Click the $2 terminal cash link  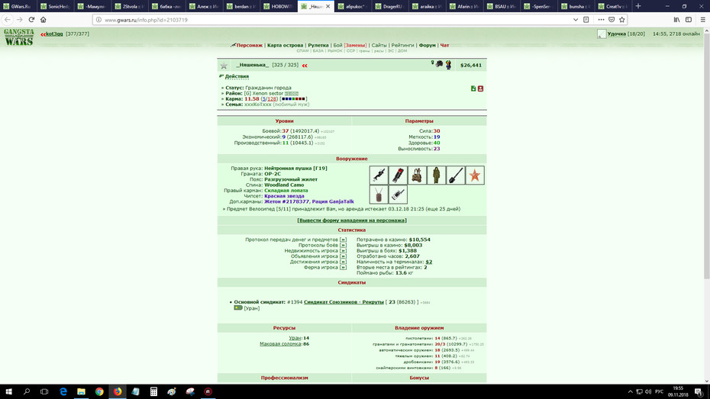(429, 262)
